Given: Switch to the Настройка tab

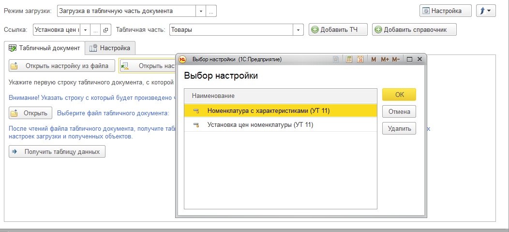Looking at the screenshot, I should 110,48.
